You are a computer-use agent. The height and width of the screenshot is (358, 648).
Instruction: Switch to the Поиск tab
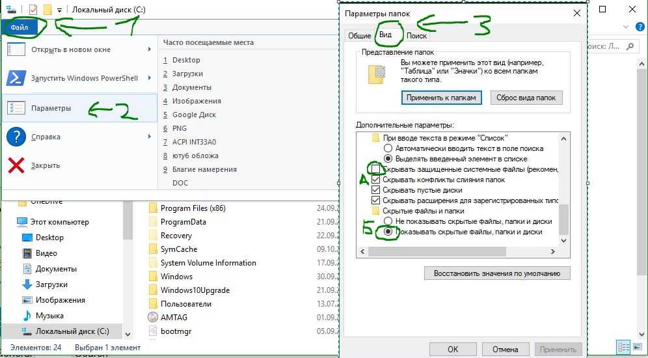(x=416, y=36)
